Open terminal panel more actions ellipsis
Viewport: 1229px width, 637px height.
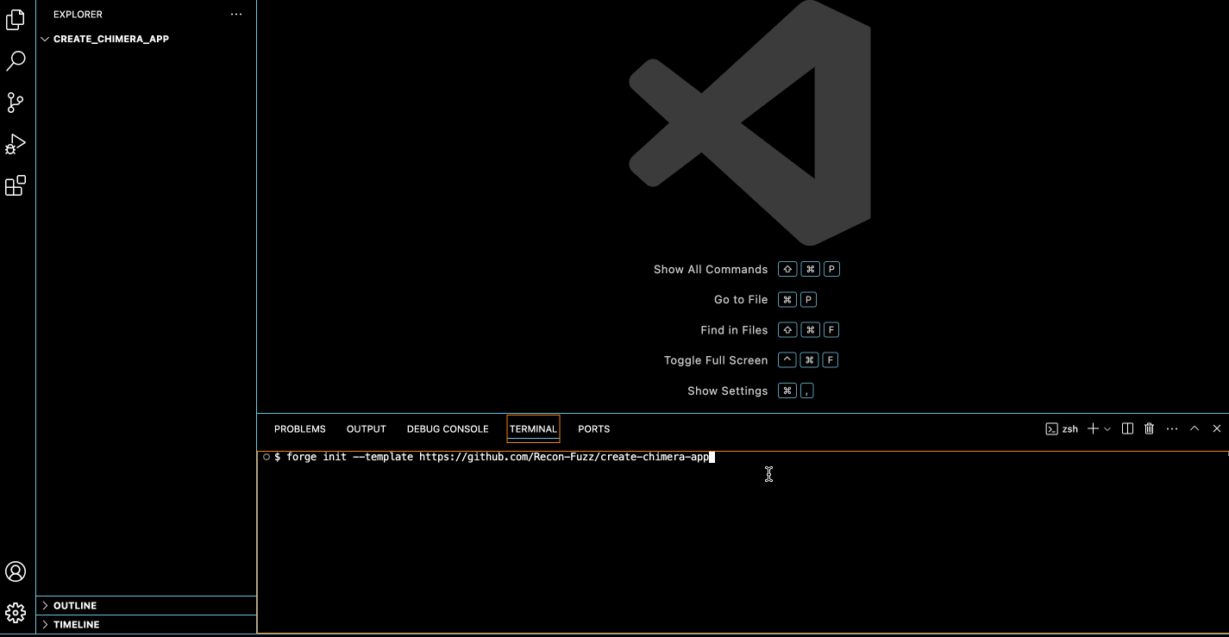click(x=1172, y=428)
